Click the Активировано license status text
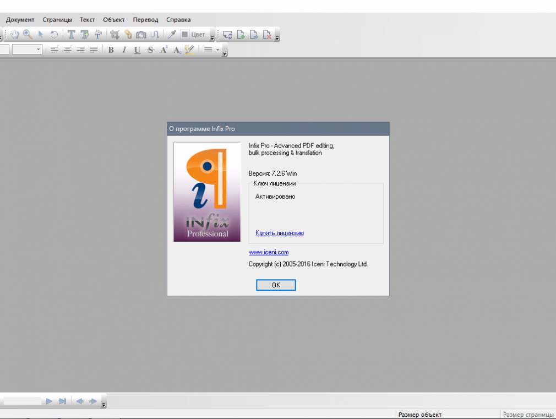Screen dimensions: 556x419 pos(275,197)
